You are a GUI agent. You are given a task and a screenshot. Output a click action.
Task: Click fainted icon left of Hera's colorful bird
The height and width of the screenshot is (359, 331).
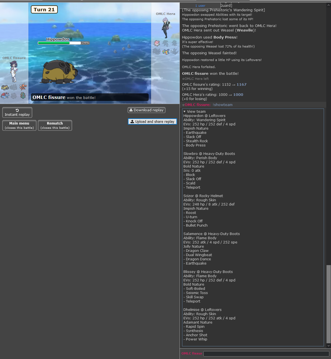157,51
